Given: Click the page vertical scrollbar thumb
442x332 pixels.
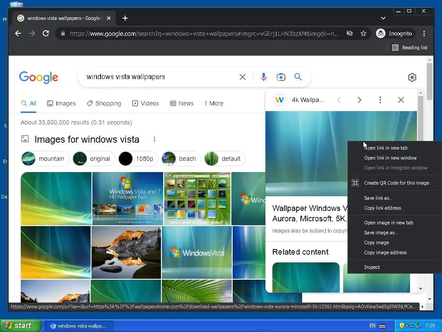Looking at the screenshot, I should pyautogui.click(x=429, y=81).
